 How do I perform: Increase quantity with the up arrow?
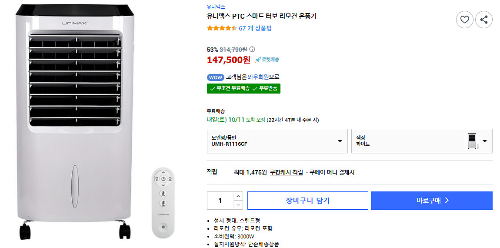click(238, 196)
